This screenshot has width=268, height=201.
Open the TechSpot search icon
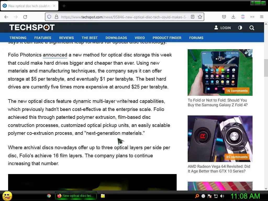click(x=252, y=28)
